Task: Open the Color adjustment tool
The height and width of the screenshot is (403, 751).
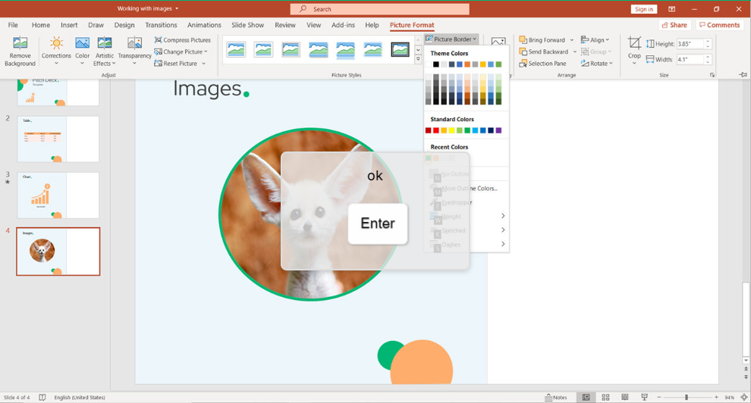Action: 83,51
